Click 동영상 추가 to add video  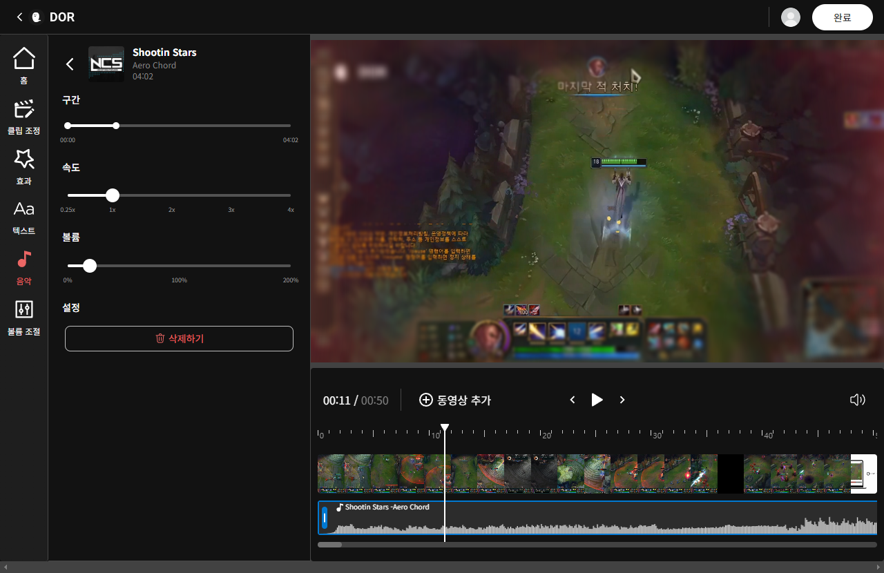[455, 400]
